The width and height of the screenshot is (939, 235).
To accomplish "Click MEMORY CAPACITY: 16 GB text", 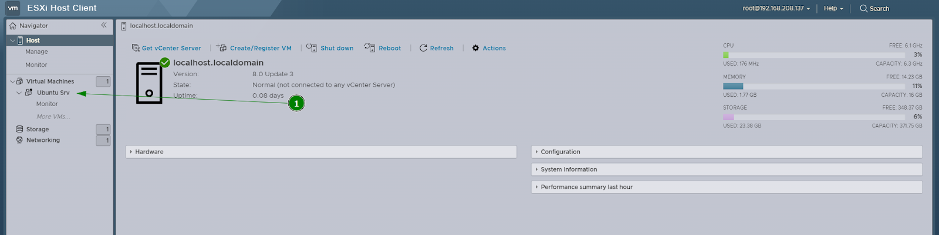I will coord(901,95).
